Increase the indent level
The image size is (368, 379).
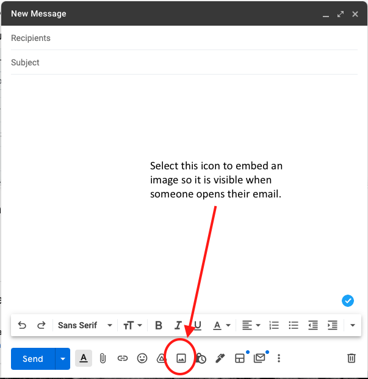[333, 325]
